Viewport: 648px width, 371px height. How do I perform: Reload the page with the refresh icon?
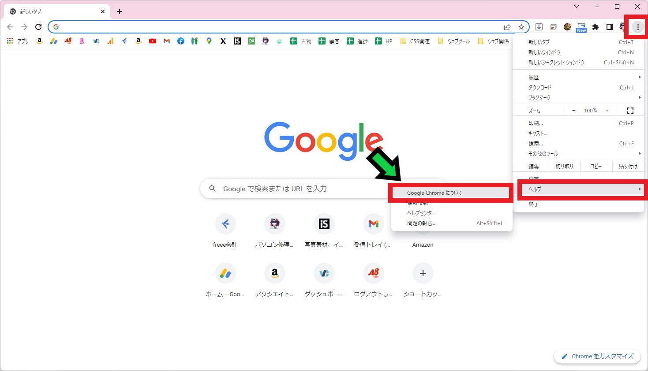click(x=38, y=27)
